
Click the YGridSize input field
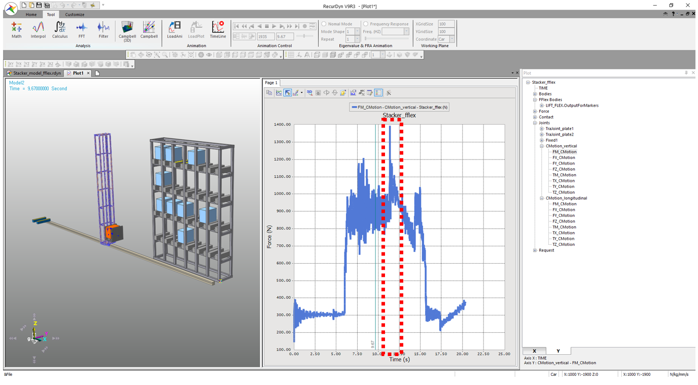(446, 31)
